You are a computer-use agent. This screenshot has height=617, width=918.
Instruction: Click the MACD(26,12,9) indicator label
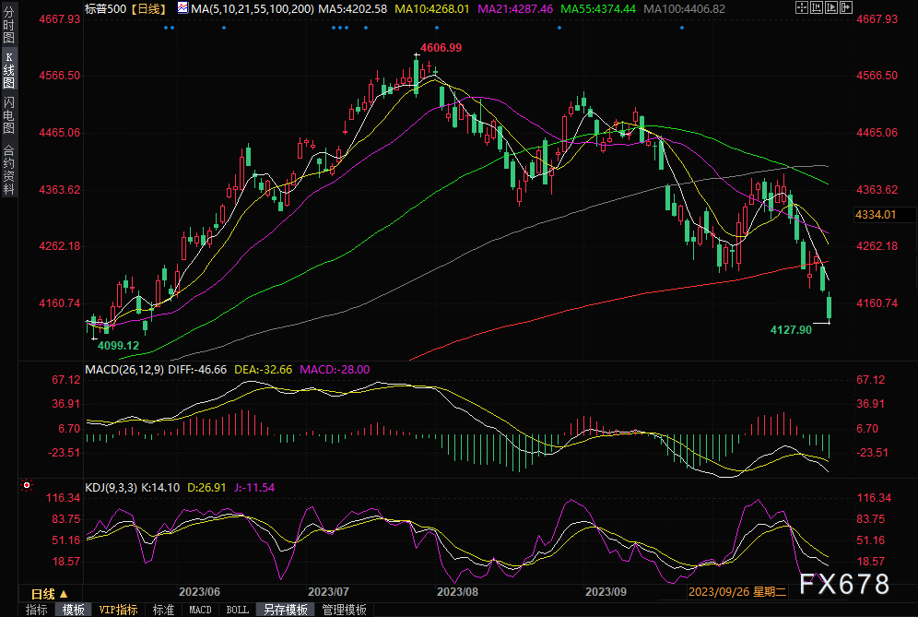124,369
